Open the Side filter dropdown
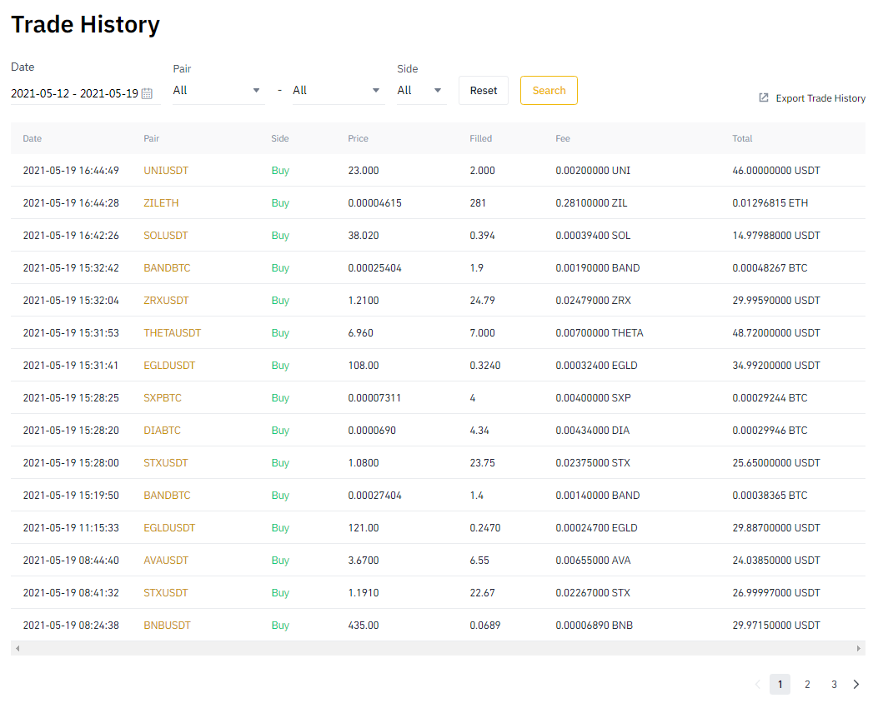The image size is (878, 703). (x=421, y=91)
